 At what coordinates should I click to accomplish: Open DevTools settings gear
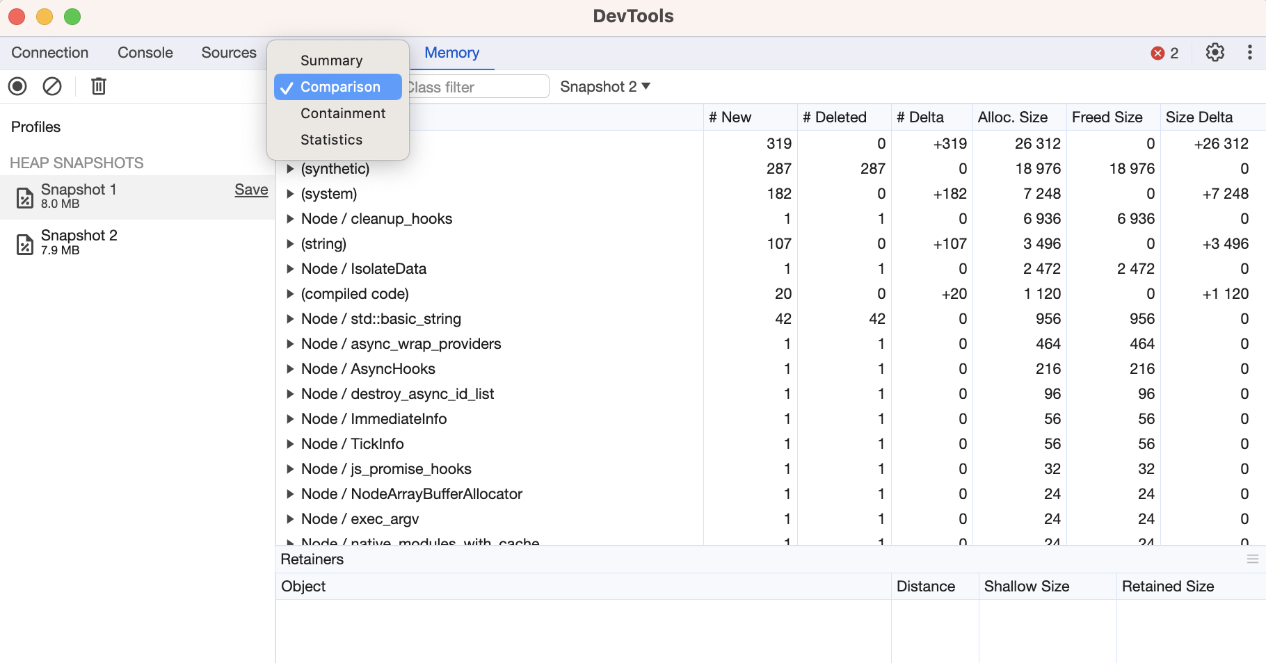1215,53
